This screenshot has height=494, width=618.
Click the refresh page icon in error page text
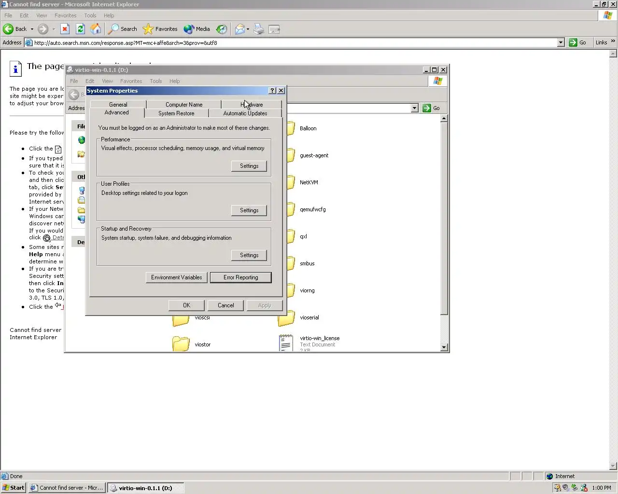[58, 149]
